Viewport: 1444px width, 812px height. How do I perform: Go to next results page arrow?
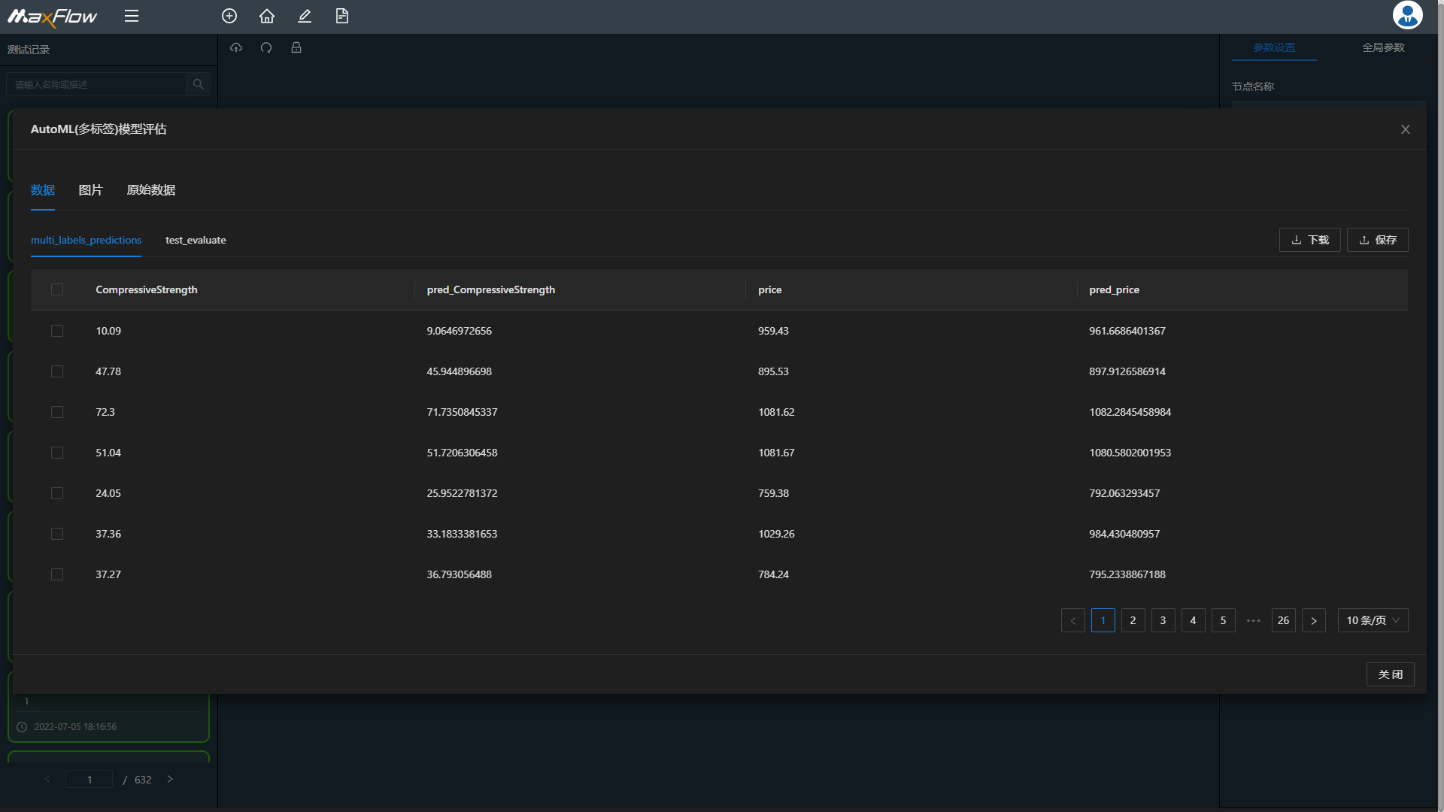pyautogui.click(x=1314, y=620)
